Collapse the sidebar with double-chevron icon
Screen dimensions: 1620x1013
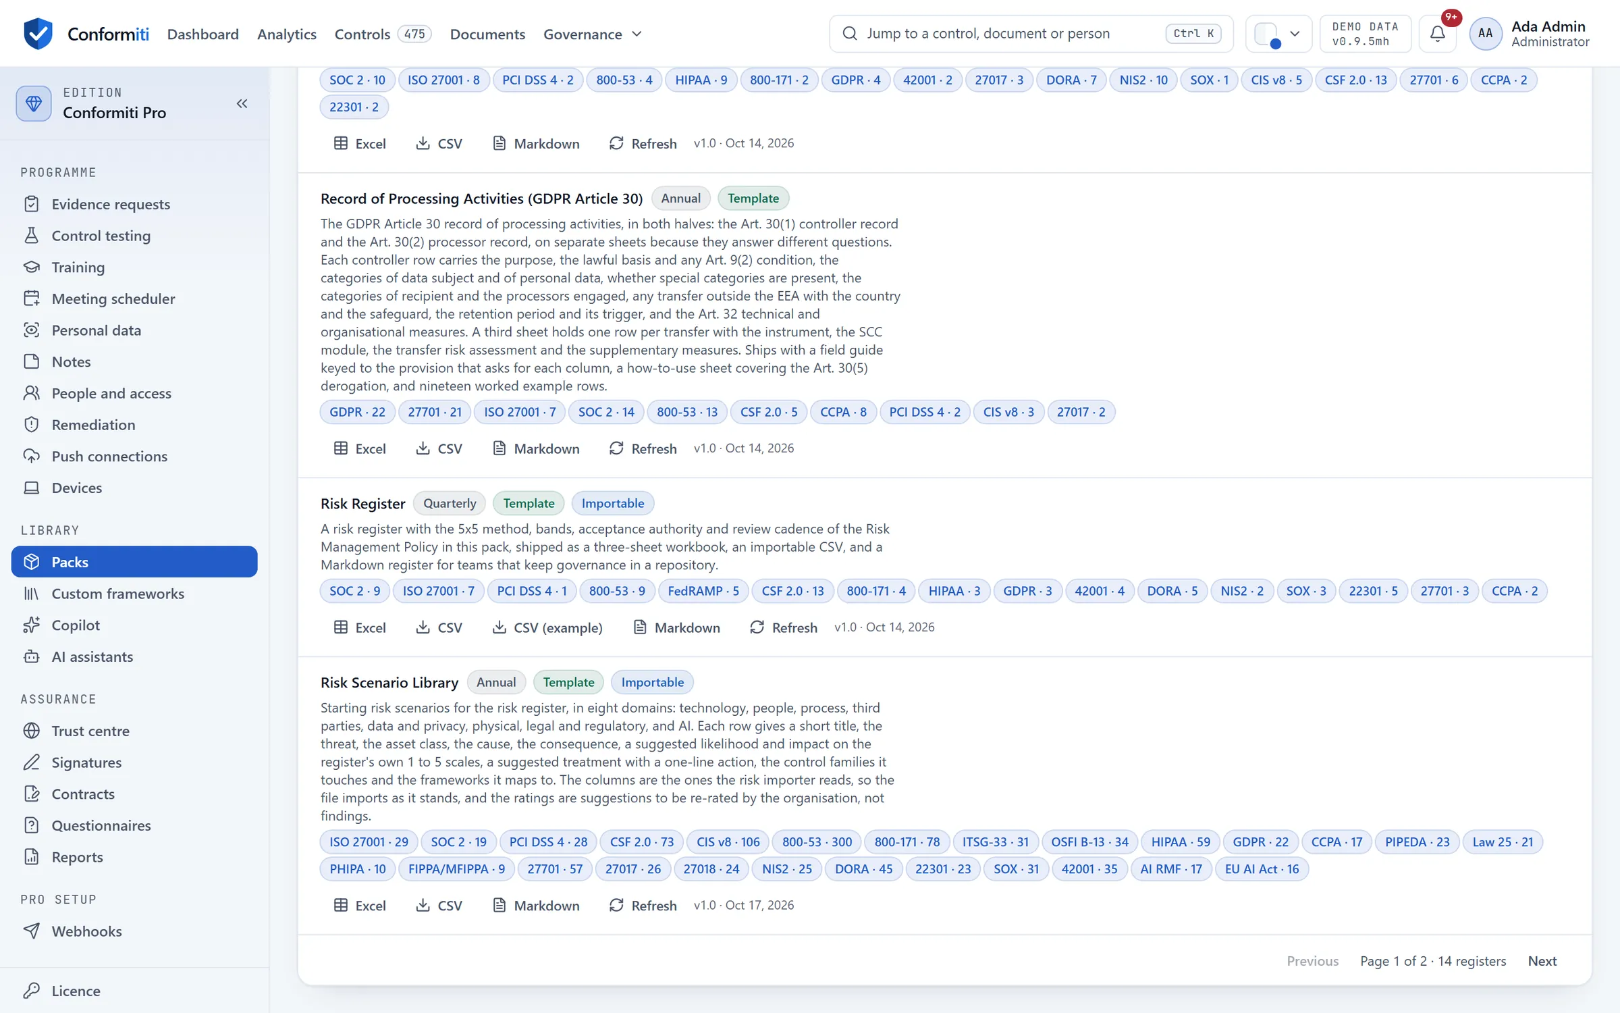pos(242,103)
